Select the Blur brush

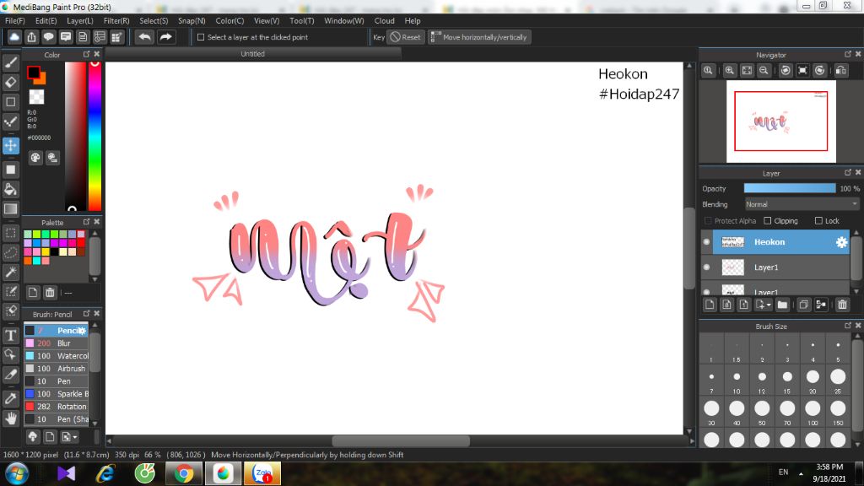click(56, 343)
